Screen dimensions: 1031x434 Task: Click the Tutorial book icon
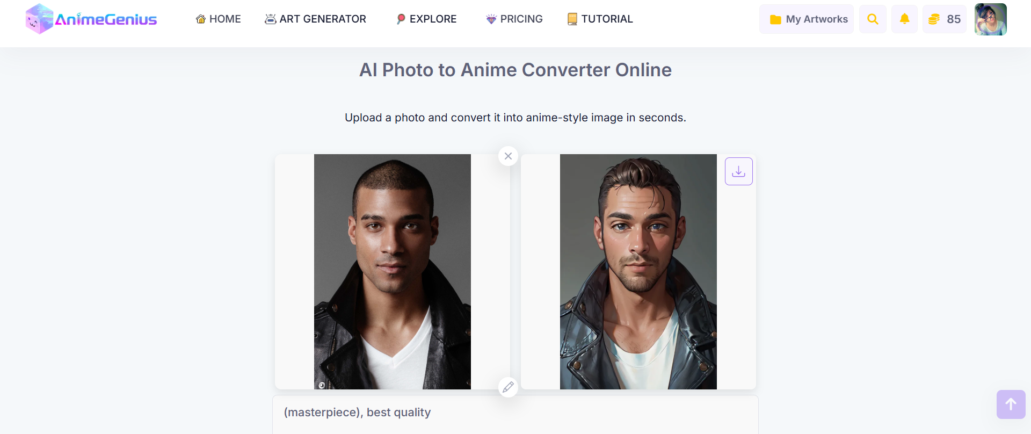tap(571, 19)
